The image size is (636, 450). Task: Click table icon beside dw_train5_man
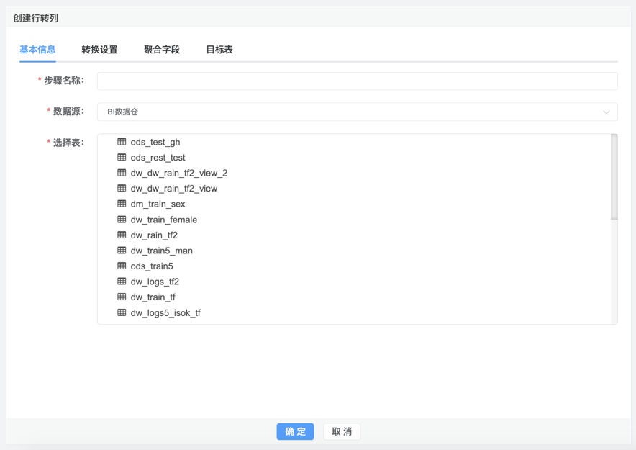(122, 251)
